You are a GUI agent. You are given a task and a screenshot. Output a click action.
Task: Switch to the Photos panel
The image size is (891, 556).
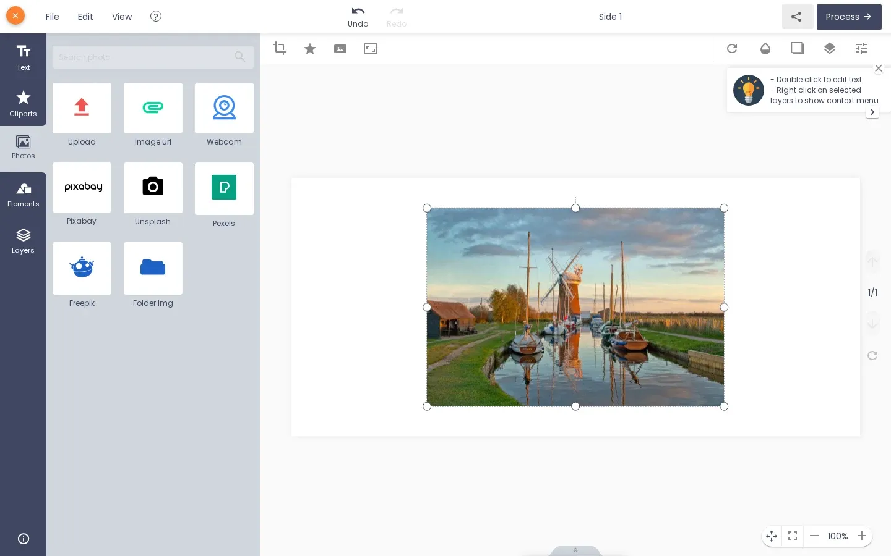click(23, 148)
